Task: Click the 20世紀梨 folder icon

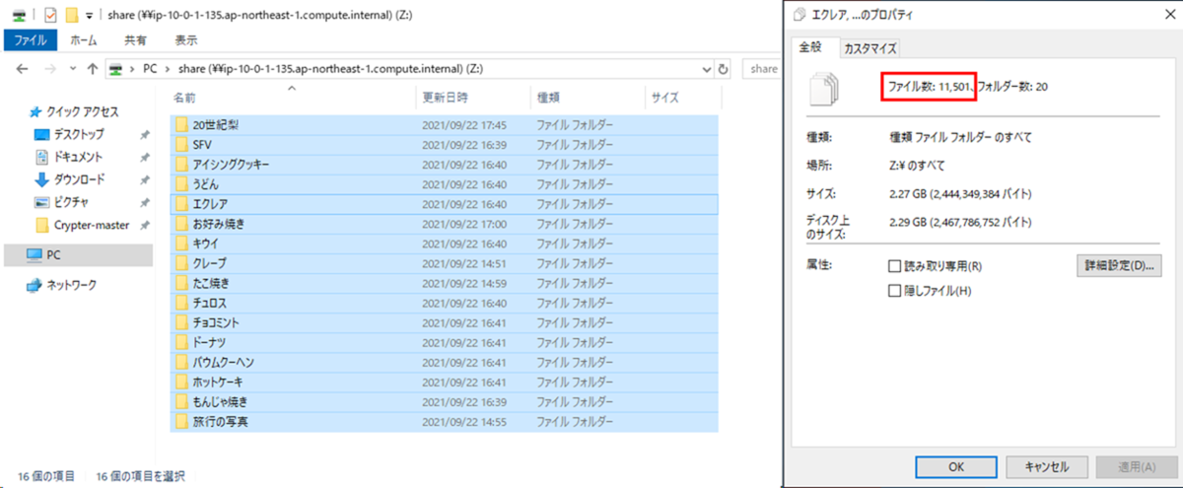Action: (181, 125)
